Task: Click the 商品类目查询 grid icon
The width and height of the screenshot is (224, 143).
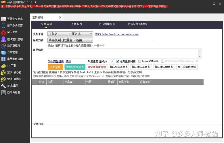Action: 3,59
